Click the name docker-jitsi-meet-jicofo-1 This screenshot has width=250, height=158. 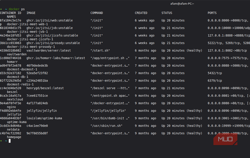(x=30, y=39)
